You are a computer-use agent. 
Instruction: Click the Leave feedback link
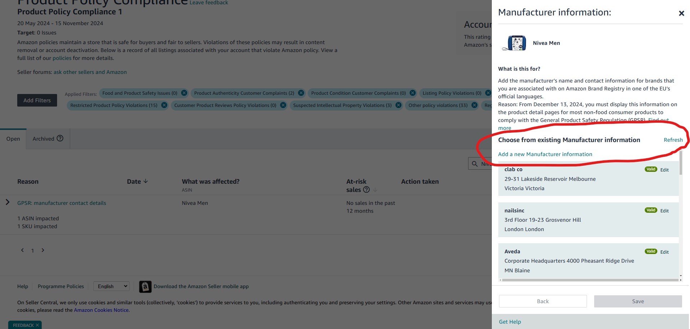pos(209,3)
